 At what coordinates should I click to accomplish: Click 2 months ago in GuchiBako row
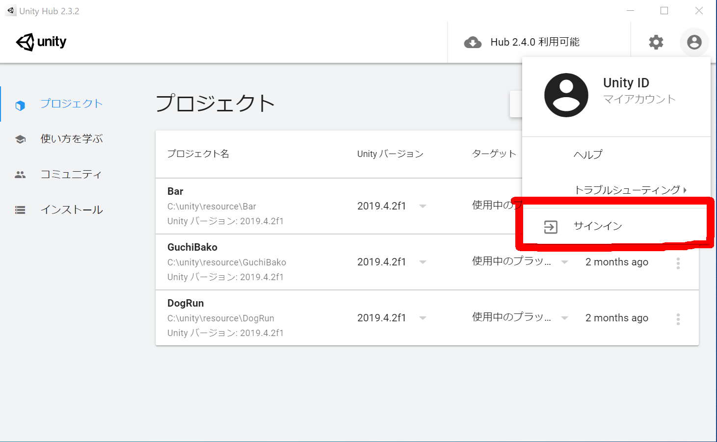click(617, 262)
